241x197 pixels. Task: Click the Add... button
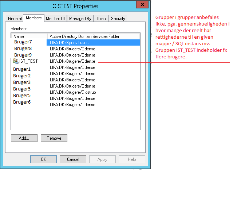pos(24,138)
